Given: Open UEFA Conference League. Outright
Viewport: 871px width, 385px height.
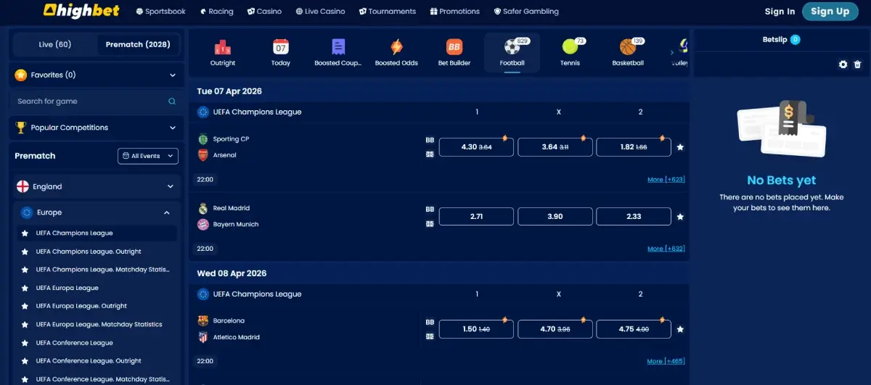Looking at the screenshot, I should [x=89, y=361].
